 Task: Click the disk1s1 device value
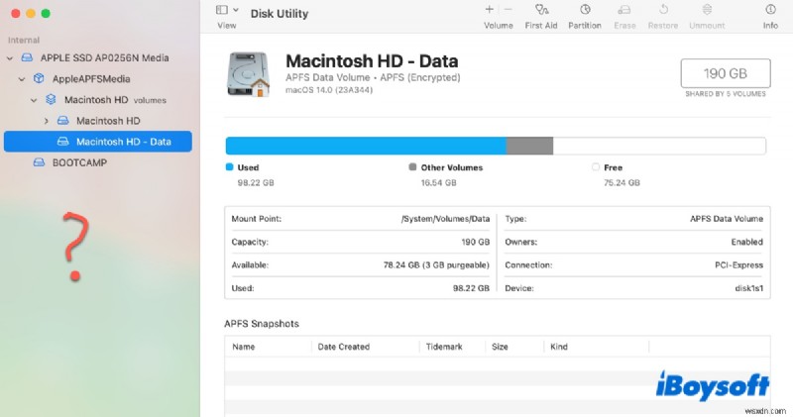pyautogui.click(x=749, y=288)
